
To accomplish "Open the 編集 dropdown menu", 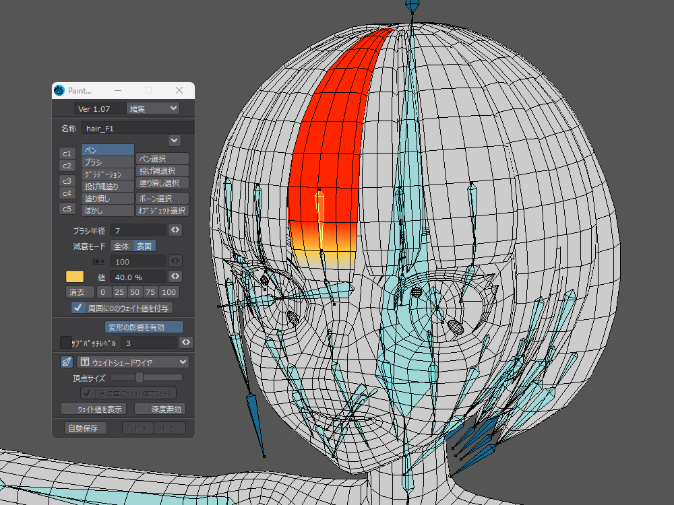I will tap(153, 108).
